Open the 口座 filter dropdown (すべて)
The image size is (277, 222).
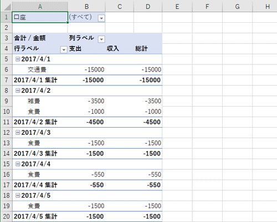point(101,18)
